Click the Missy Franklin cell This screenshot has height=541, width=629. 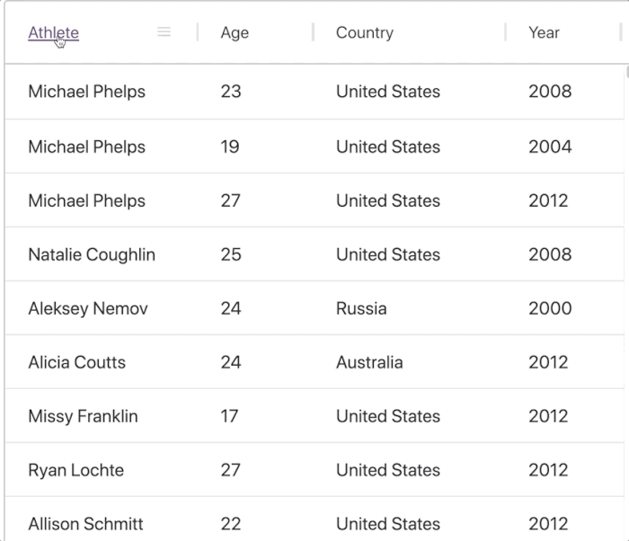[x=83, y=417]
